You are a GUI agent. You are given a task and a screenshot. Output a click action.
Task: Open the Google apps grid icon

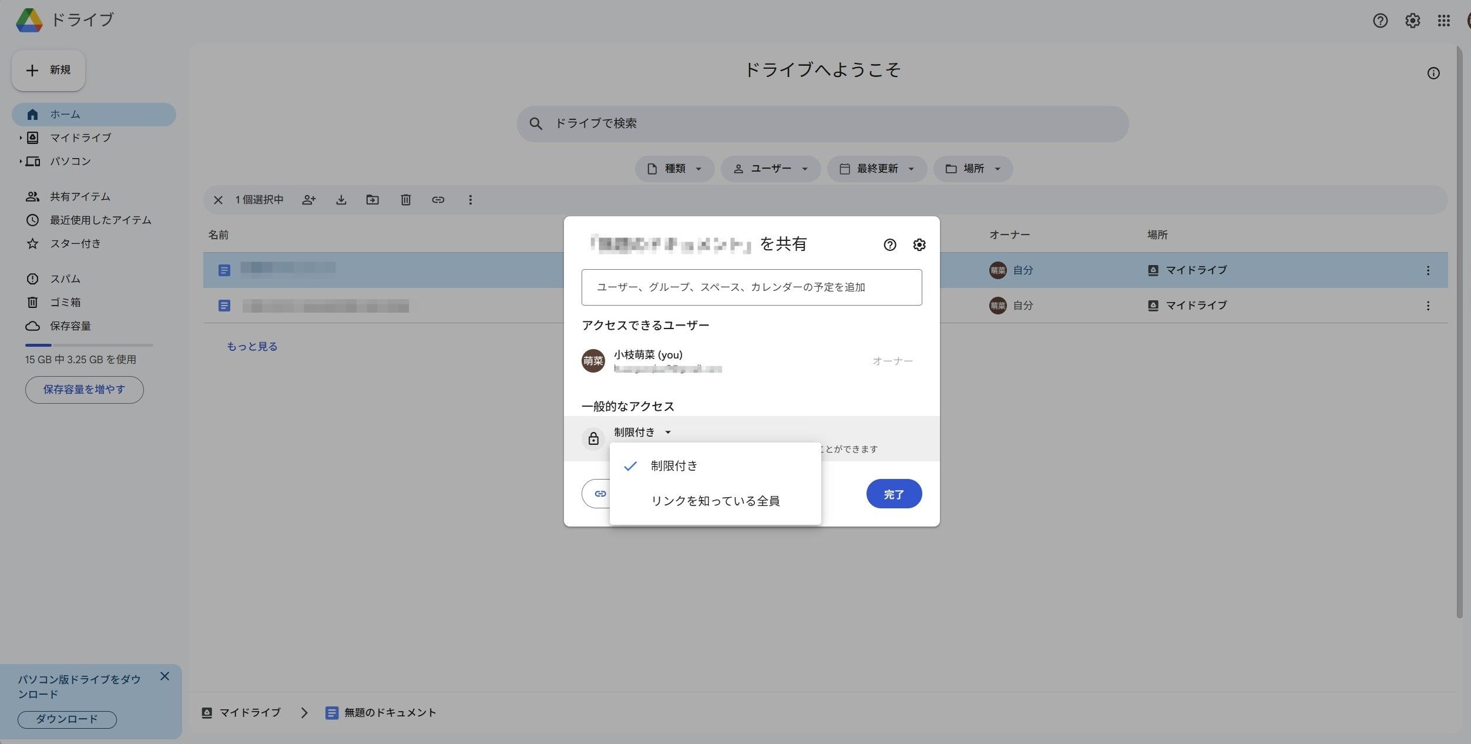click(1443, 21)
